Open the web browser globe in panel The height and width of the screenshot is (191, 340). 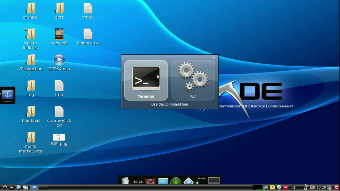18,187
